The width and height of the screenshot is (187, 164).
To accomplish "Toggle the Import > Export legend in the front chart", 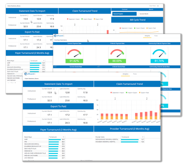I will 132,93.
